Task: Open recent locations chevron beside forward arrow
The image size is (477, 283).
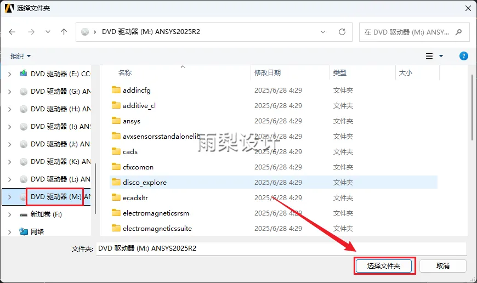Action: [48, 32]
